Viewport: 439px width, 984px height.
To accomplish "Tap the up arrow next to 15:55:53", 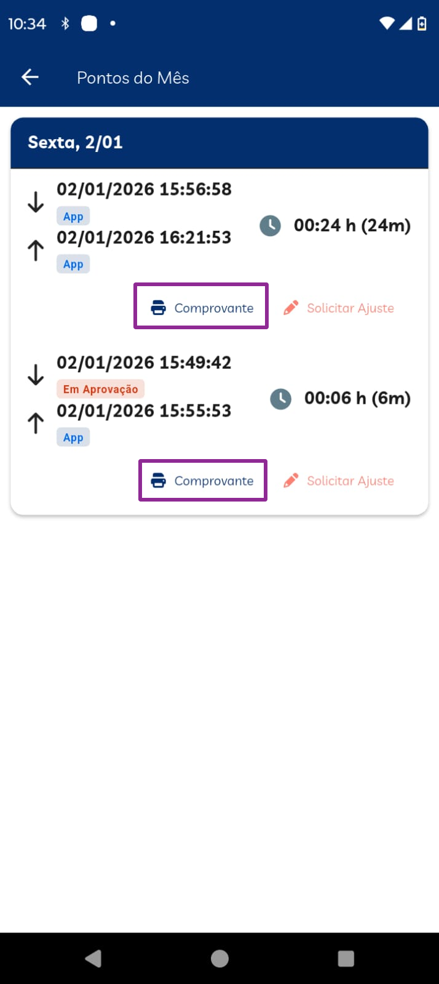I will (36, 423).
